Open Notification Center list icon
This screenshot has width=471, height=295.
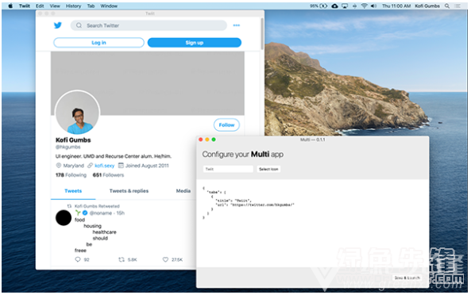tap(457, 6)
